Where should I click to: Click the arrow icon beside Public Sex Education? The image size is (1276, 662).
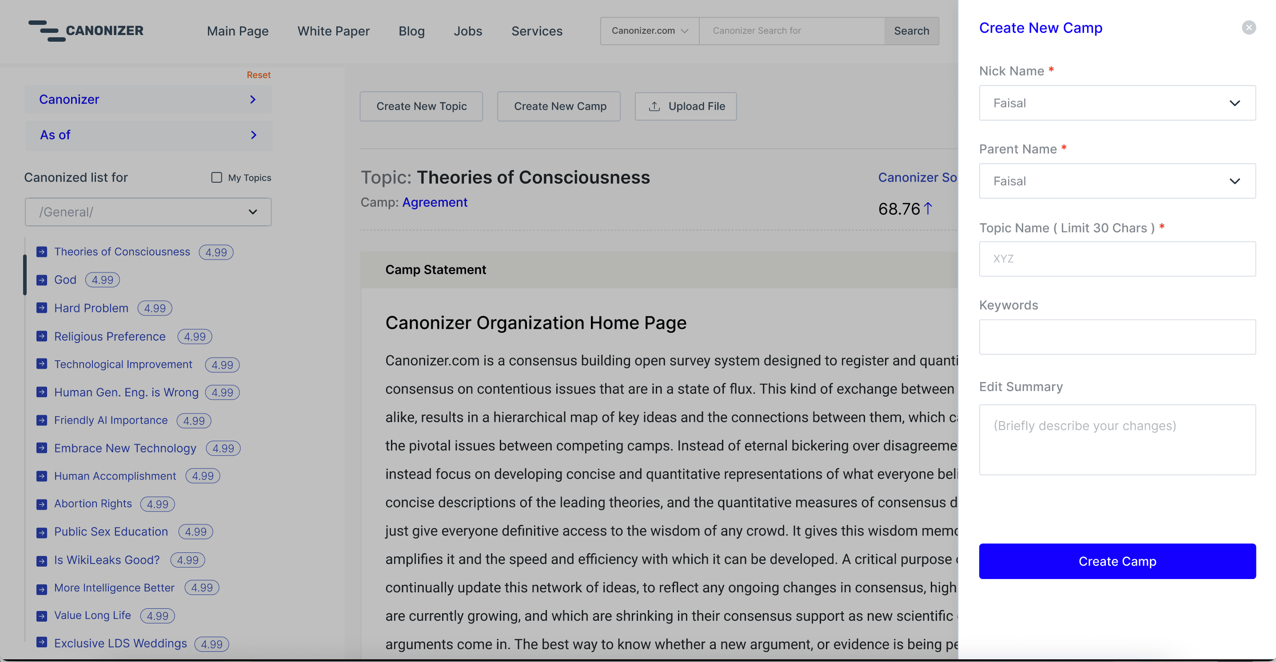42,532
